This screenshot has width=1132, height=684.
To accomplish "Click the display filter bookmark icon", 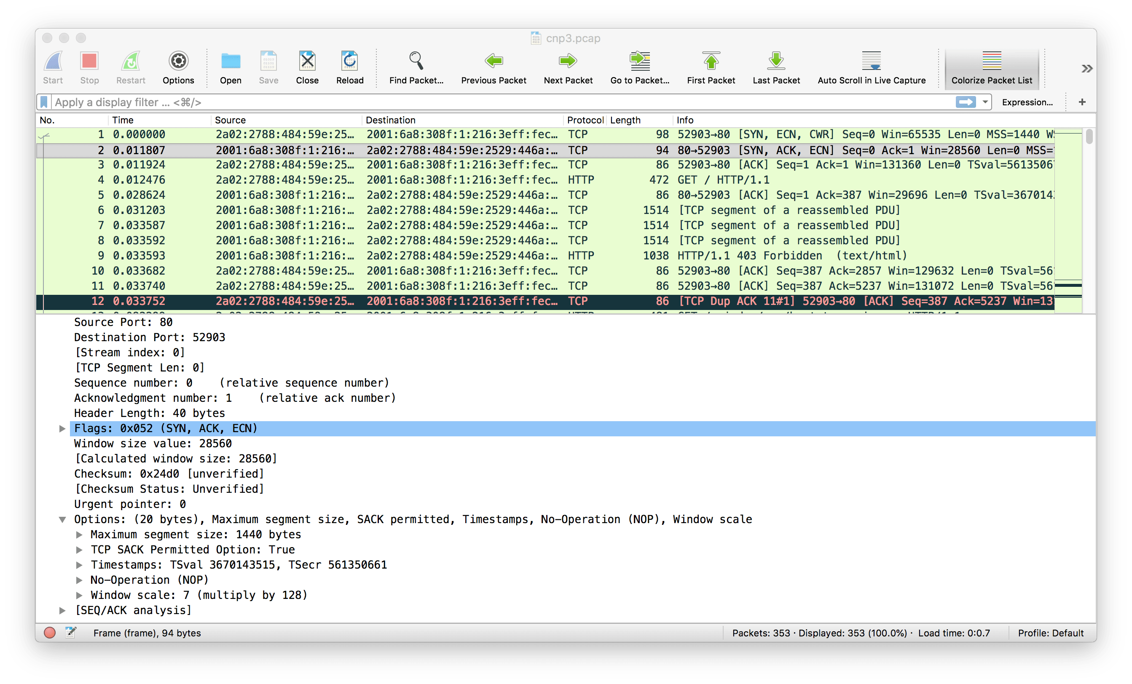I will pyautogui.click(x=44, y=102).
